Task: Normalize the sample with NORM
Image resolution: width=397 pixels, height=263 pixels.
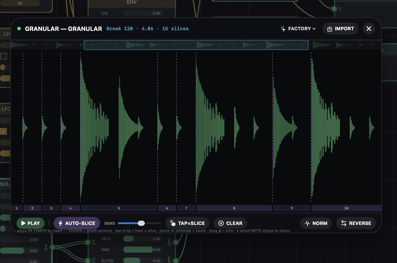Action: [316, 223]
